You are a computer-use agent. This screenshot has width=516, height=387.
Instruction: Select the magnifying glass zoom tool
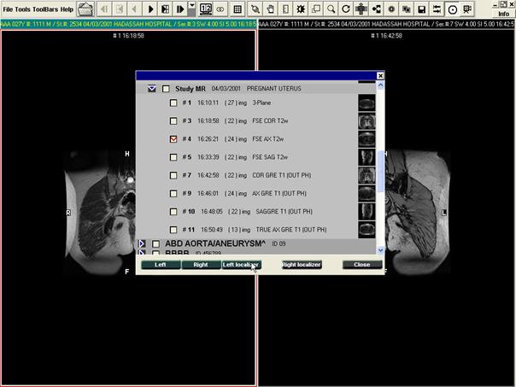tap(331, 9)
